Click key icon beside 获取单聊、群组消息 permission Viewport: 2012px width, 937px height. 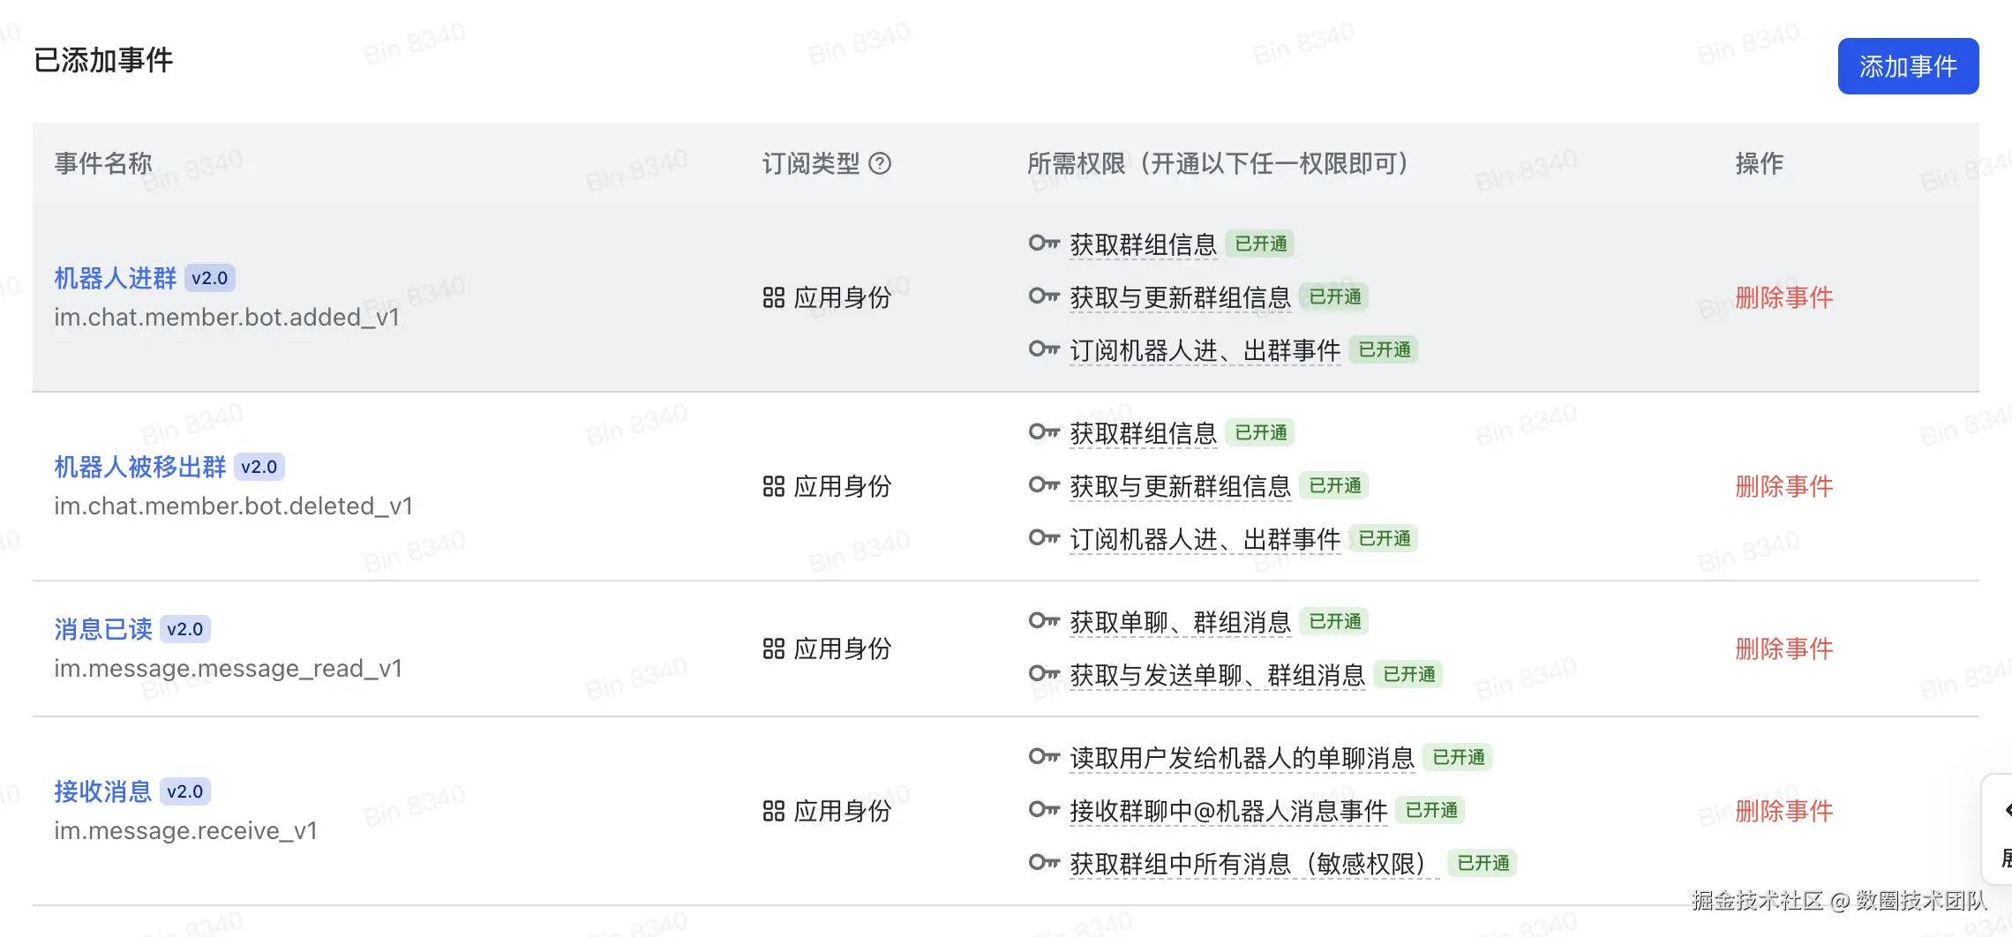click(x=1043, y=620)
